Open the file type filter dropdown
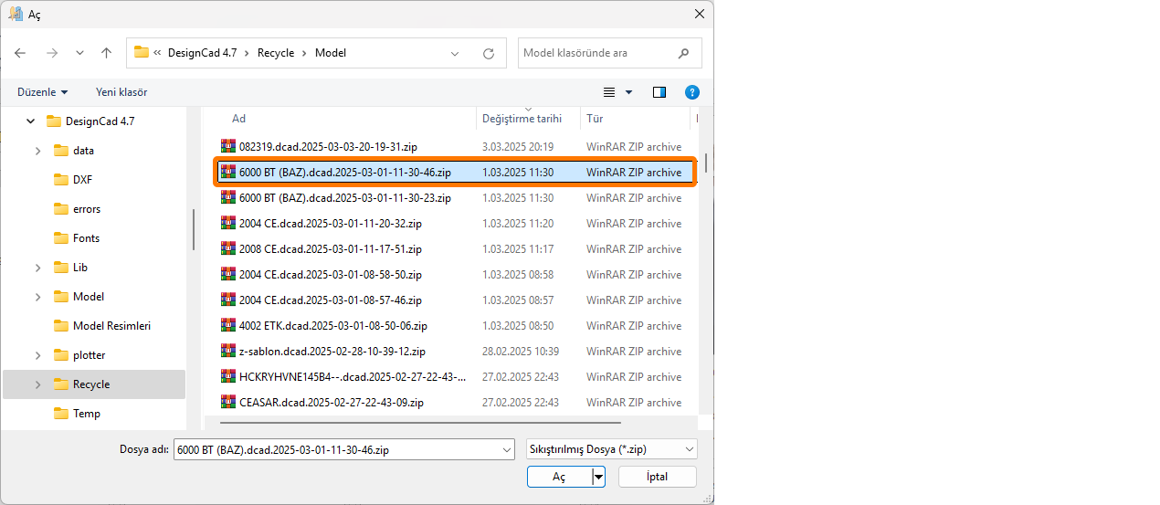1160x505 pixels. pos(612,449)
